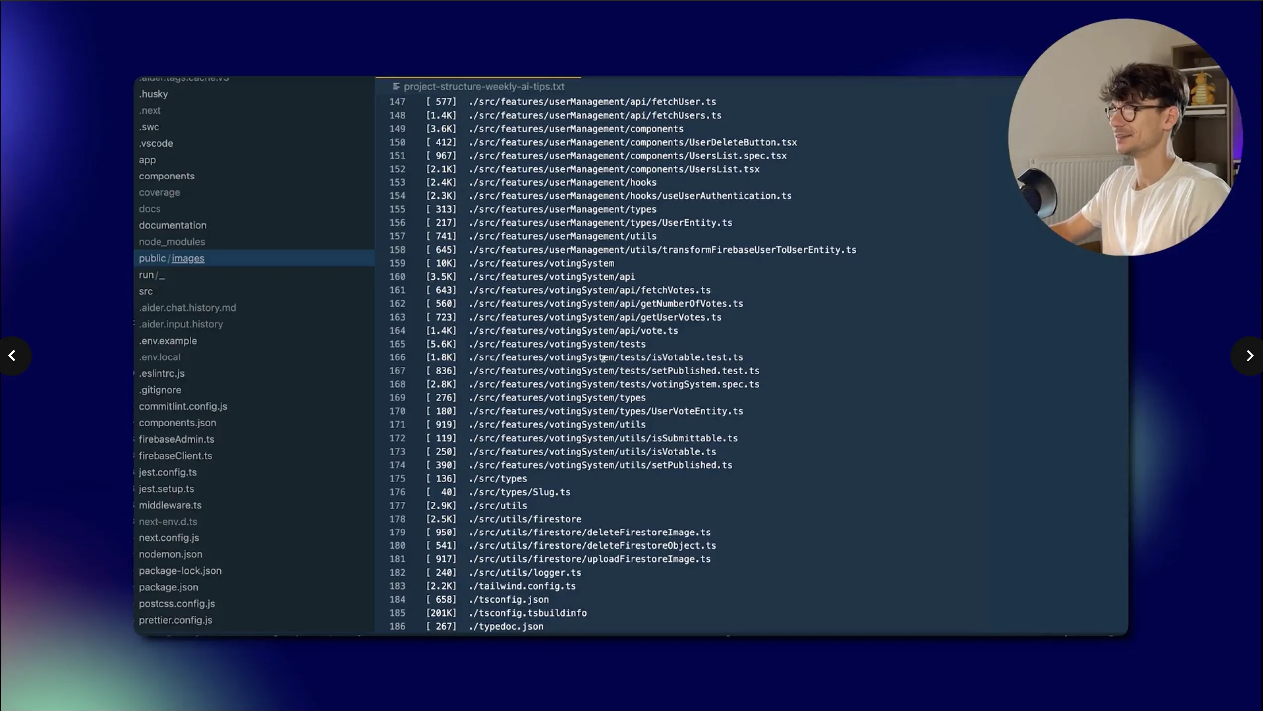Open firebaseAdmin.ts in the explorer
Screen dimensions: 1263x711
click(176, 439)
